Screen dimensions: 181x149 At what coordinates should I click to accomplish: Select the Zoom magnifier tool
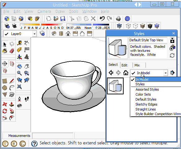tap(20, 73)
